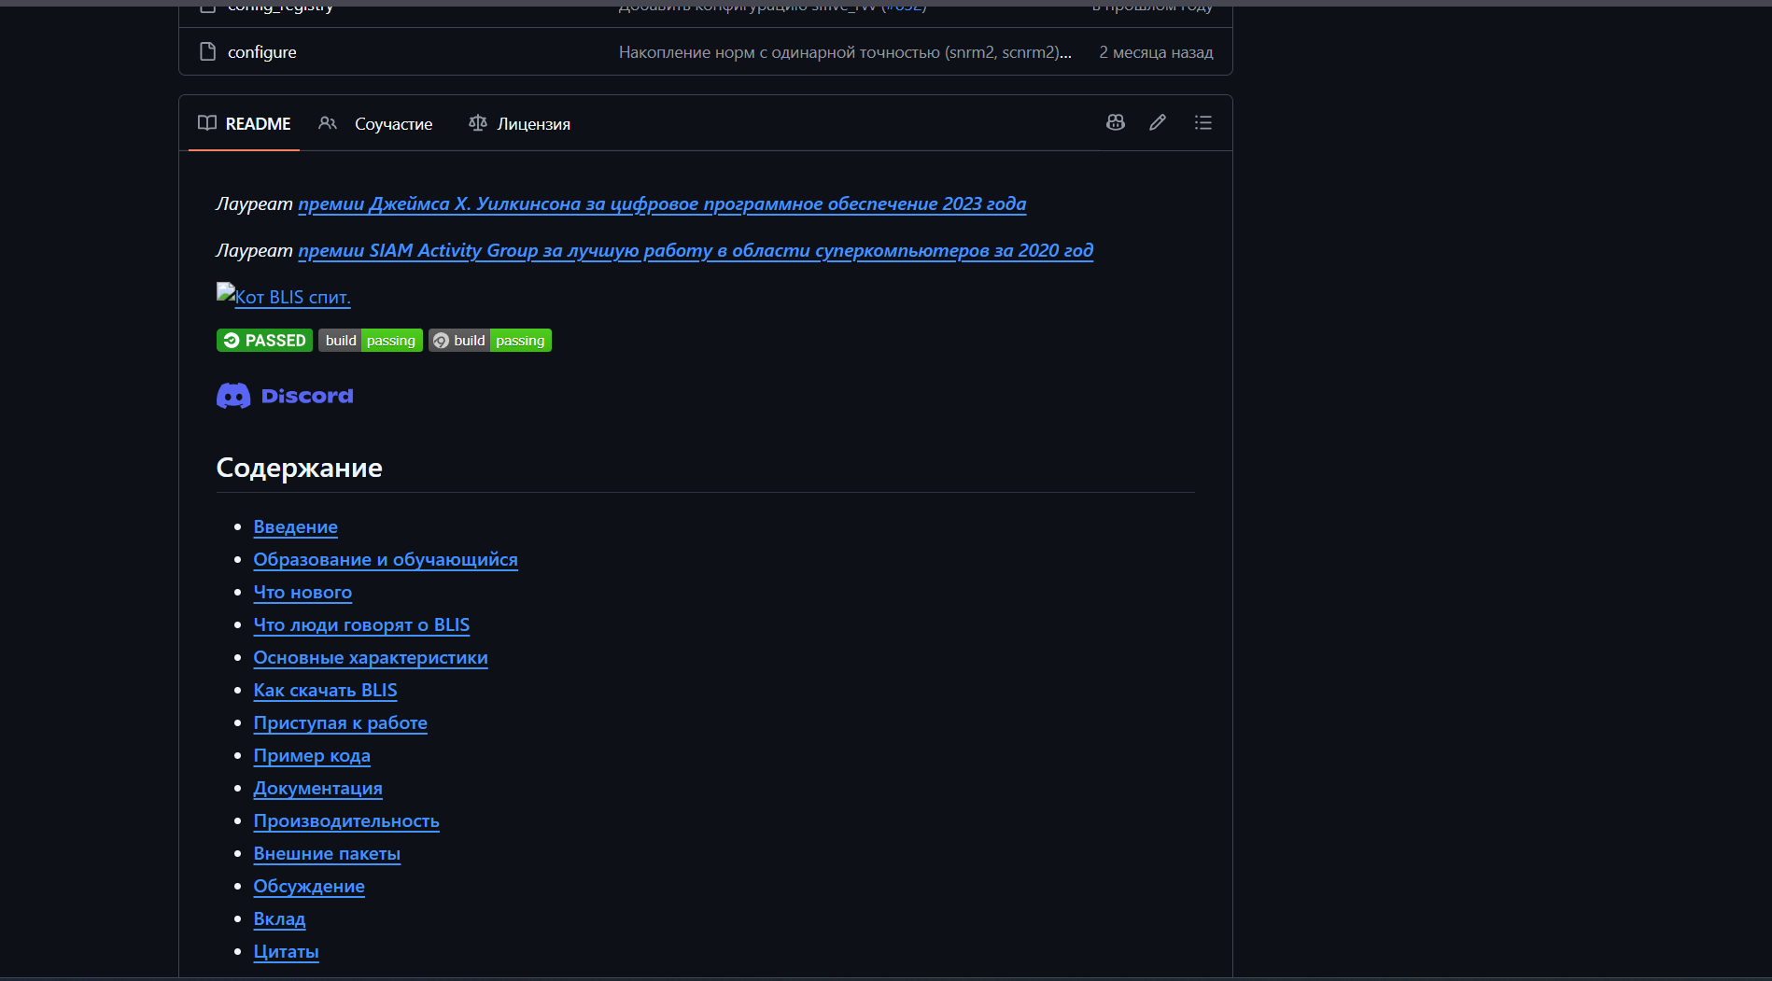1772x981 pixels.
Task: Jump to Образование и обучающийся section
Action: (x=386, y=559)
